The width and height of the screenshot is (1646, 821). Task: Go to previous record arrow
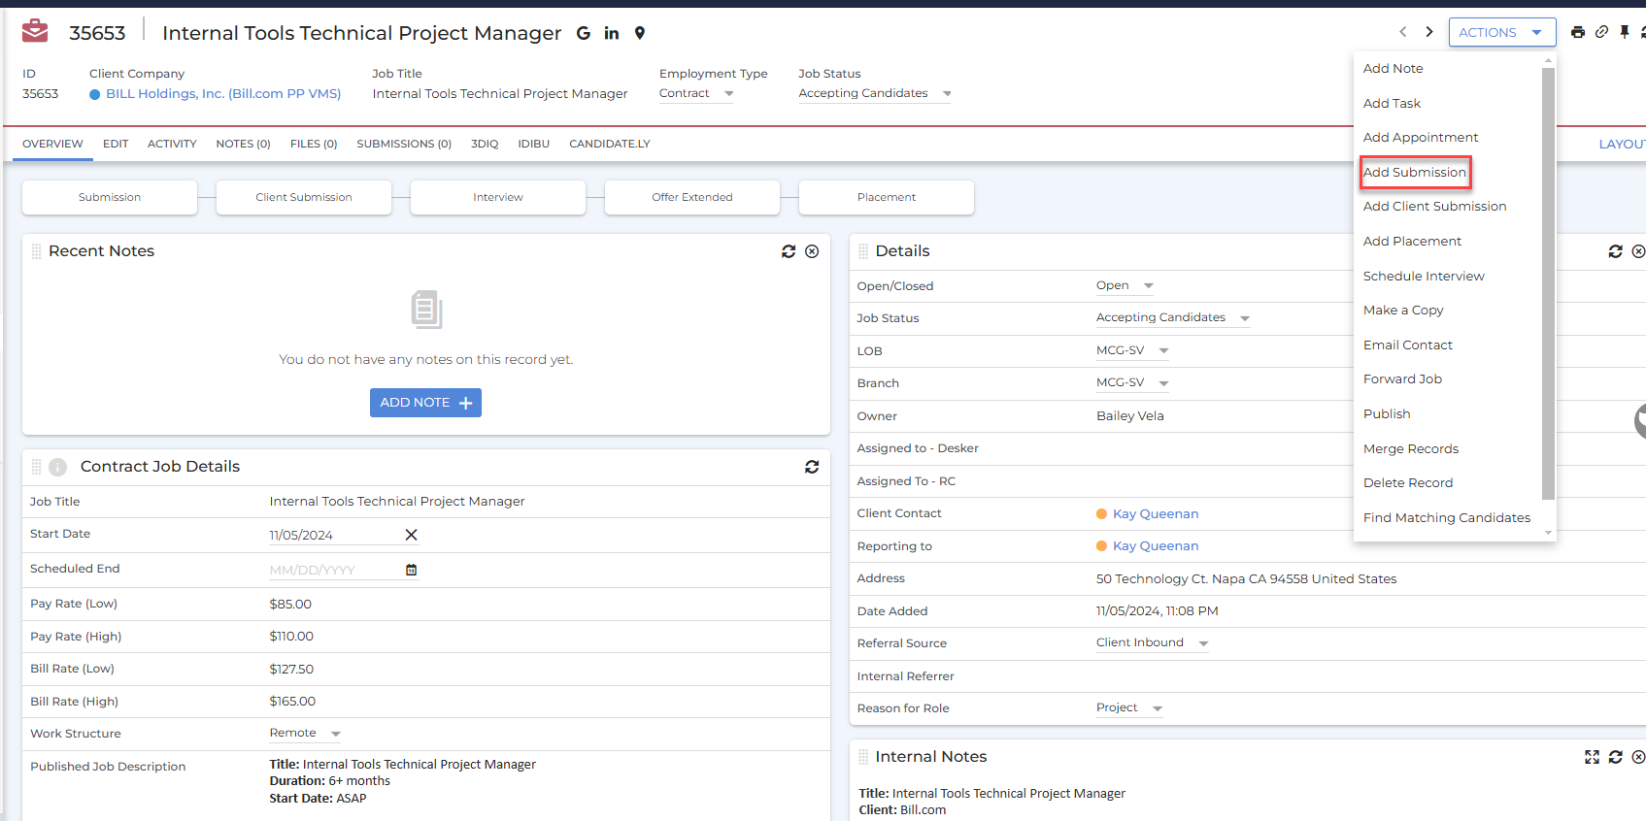tap(1403, 32)
